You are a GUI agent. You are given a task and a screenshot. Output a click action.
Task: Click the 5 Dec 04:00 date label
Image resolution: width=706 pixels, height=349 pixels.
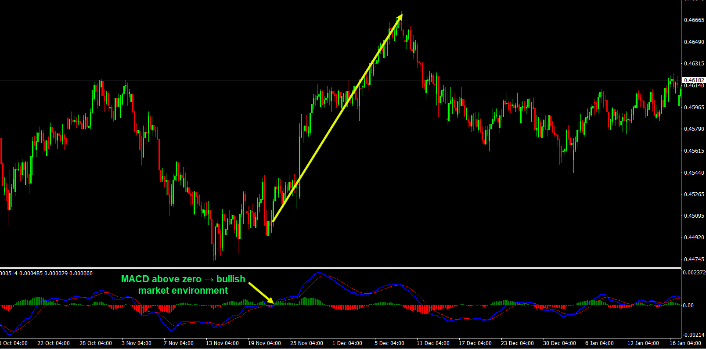pyautogui.click(x=389, y=343)
